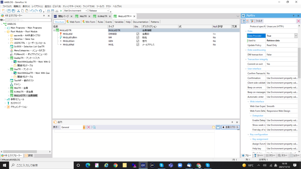Open the Release configuration dropdown
The image size is (301, 169).
(108, 11)
